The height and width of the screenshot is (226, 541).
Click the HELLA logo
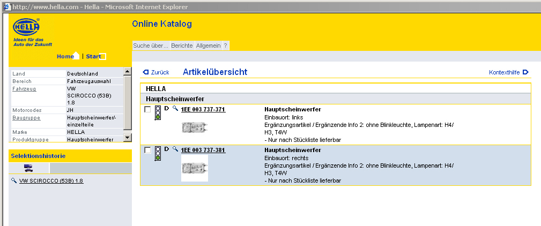tap(26, 27)
